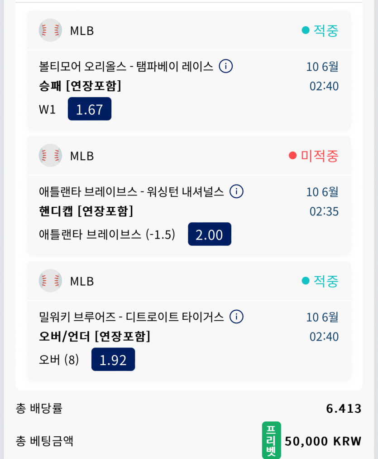The height and width of the screenshot is (459, 378).
Task: Tap baseball icon on second MLB card
Action: pyautogui.click(x=50, y=156)
